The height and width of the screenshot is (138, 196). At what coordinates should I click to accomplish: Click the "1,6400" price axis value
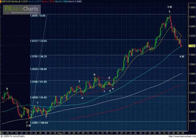192,26
